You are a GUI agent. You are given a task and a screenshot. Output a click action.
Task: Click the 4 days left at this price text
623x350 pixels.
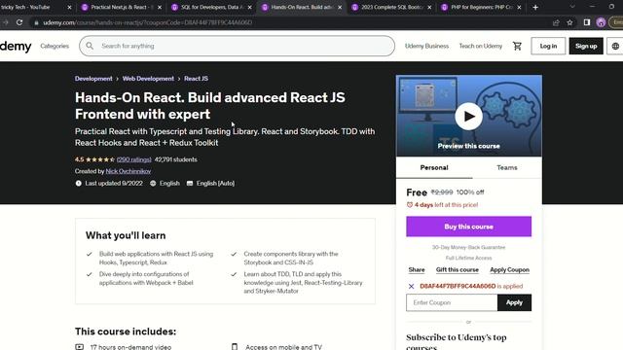446,205
